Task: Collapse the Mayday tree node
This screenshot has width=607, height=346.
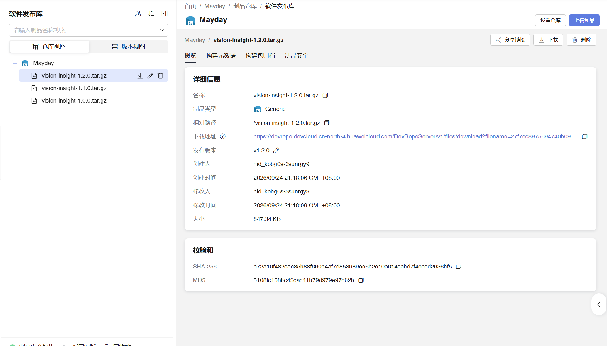Action: point(15,63)
